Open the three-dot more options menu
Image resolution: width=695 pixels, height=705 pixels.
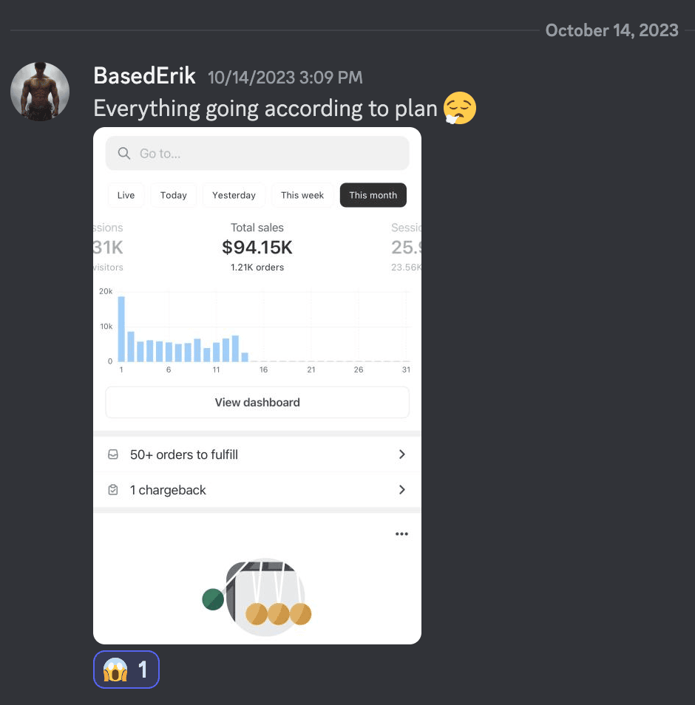click(401, 534)
